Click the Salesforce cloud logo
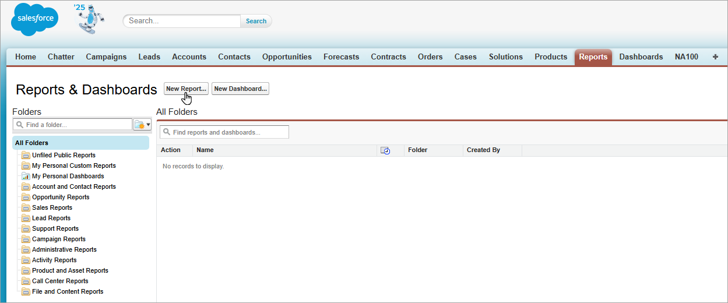 point(35,19)
